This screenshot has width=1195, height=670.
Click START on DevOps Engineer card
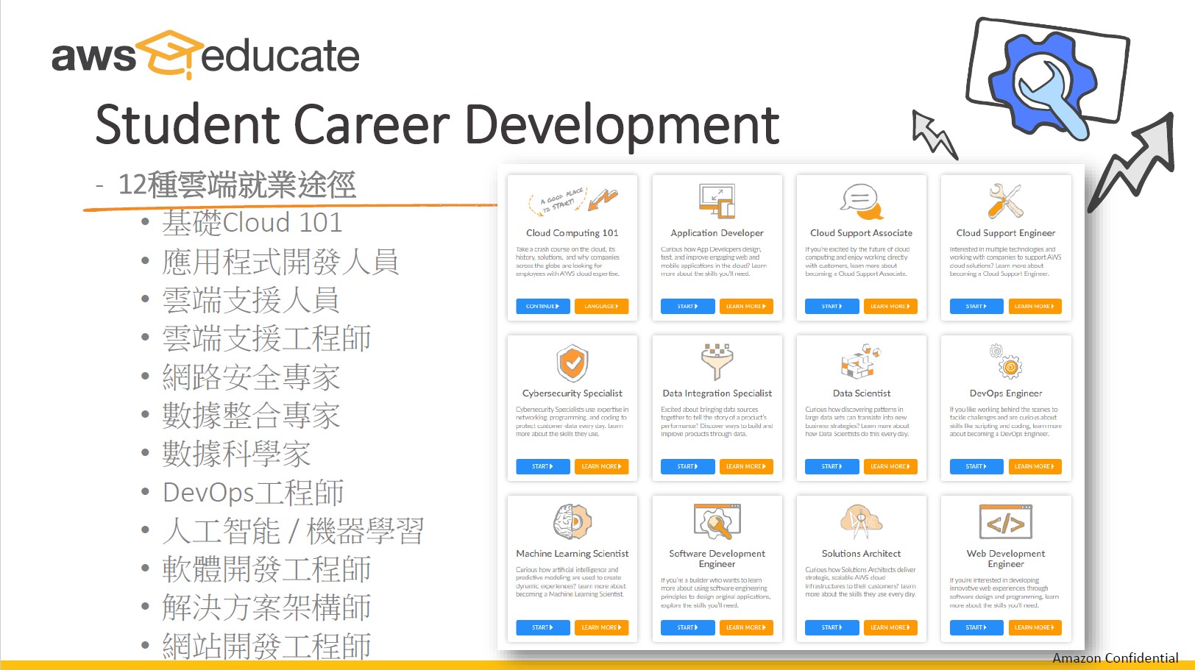click(x=976, y=466)
